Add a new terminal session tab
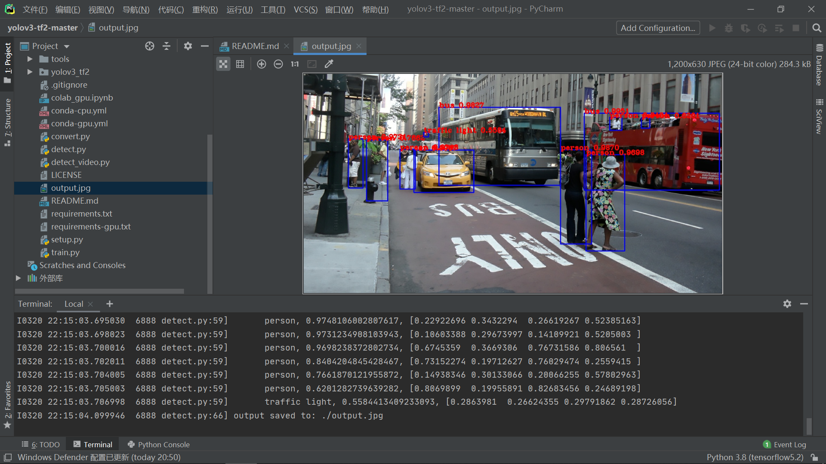 point(110,304)
